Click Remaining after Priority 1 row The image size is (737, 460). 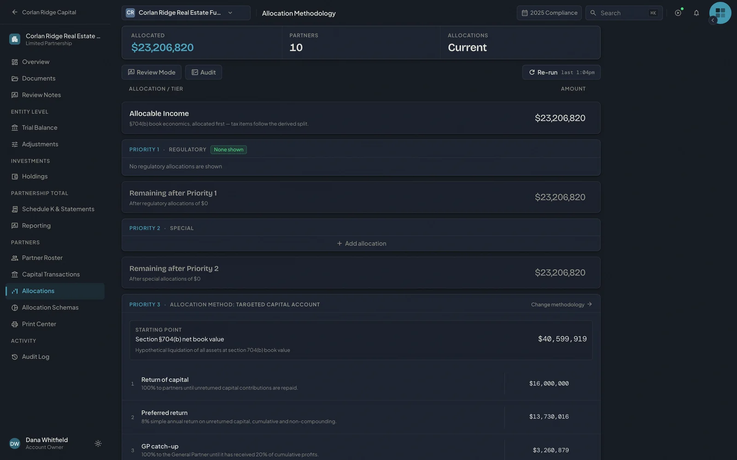tap(361, 197)
